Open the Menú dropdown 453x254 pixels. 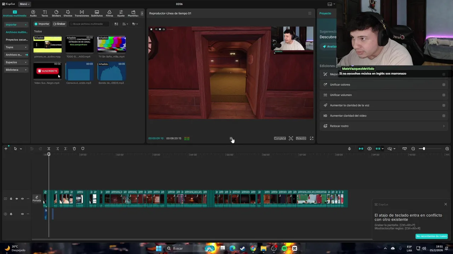pyautogui.click(x=24, y=4)
